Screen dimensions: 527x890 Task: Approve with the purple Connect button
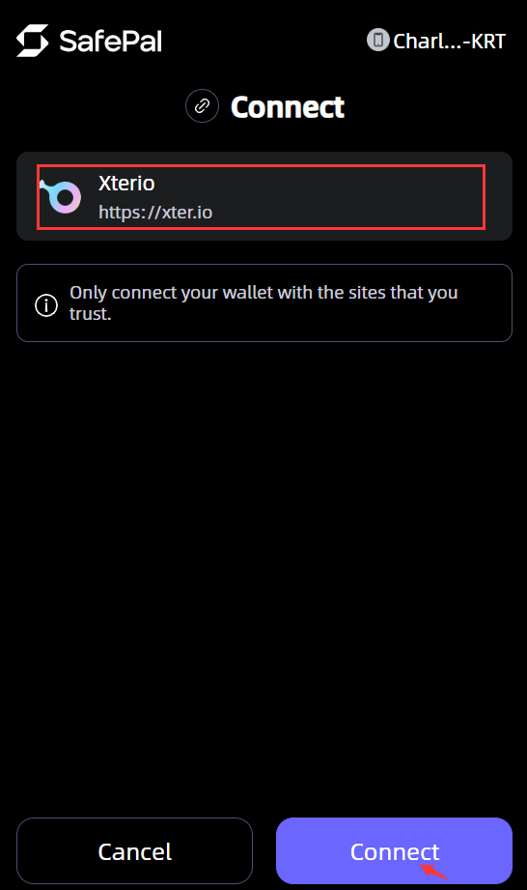click(394, 850)
